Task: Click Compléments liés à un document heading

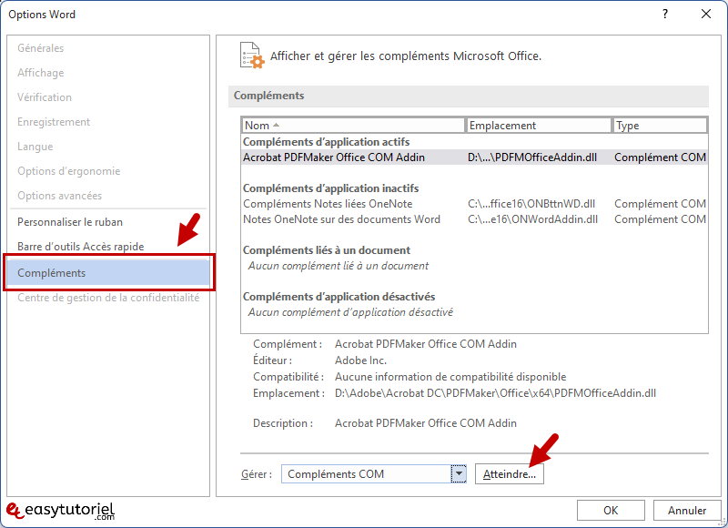Action: (x=327, y=249)
